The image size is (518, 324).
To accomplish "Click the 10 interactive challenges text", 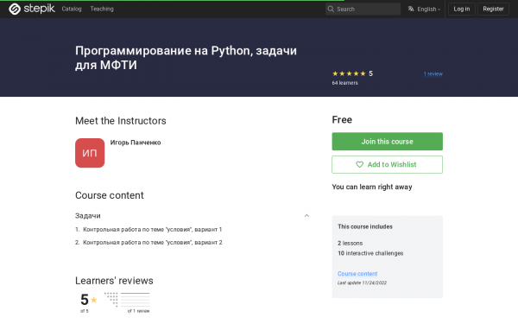I will [x=370, y=253].
